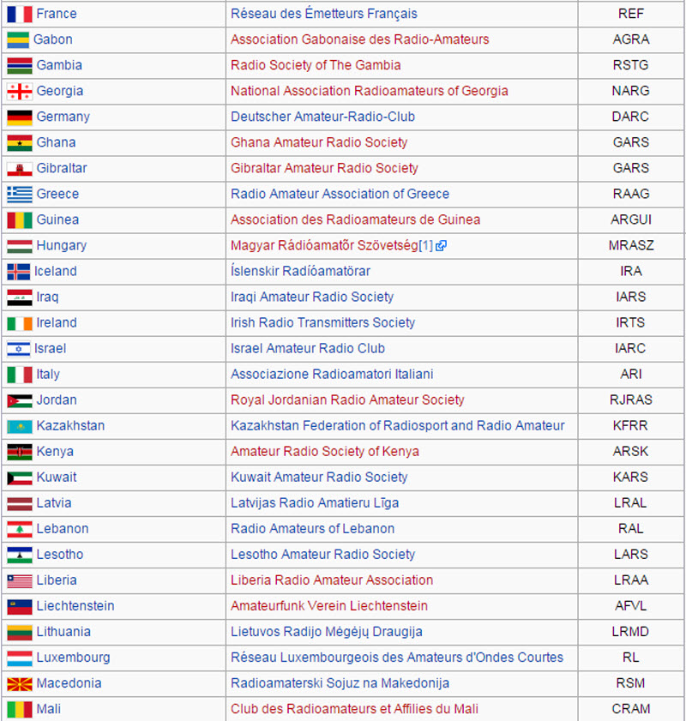Open the Associazione Radioamatori Italiani link
Image resolution: width=686 pixels, height=721 pixels.
(332, 375)
